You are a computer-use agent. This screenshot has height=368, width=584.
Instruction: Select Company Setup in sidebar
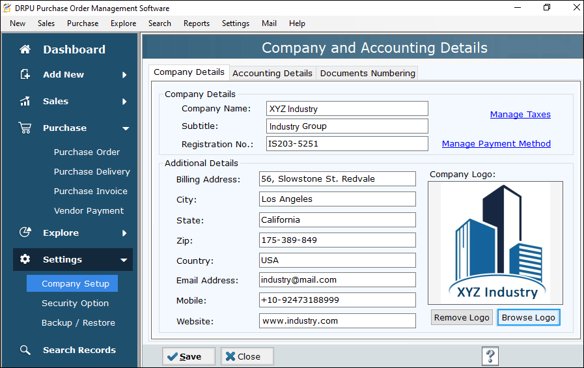click(72, 283)
